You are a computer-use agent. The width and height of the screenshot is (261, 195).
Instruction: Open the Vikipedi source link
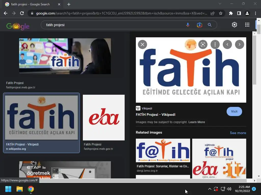click(x=144, y=108)
